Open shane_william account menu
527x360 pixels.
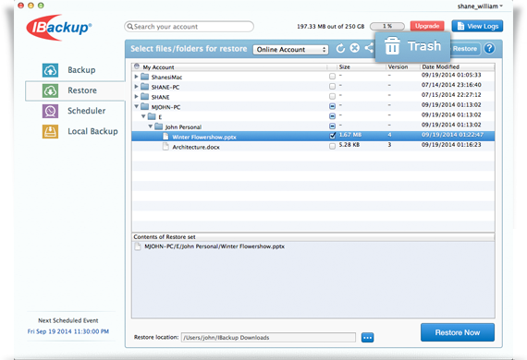point(480,6)
